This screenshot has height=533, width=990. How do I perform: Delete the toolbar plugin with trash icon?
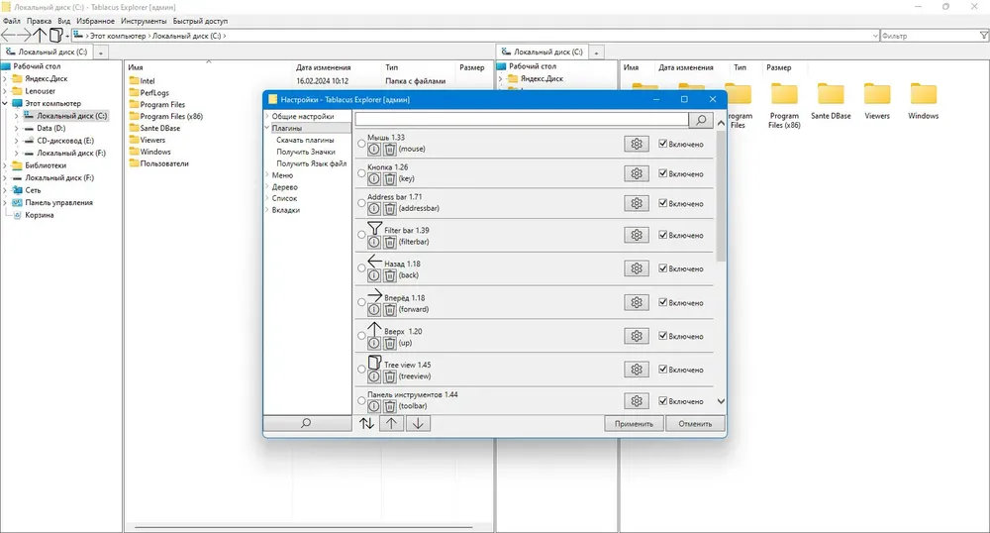(389, 406)
